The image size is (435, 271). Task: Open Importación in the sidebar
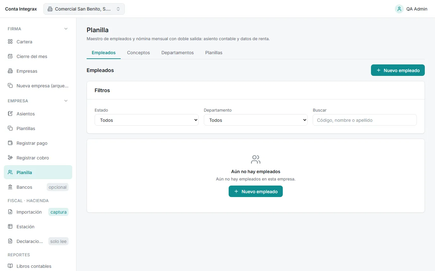38,212
